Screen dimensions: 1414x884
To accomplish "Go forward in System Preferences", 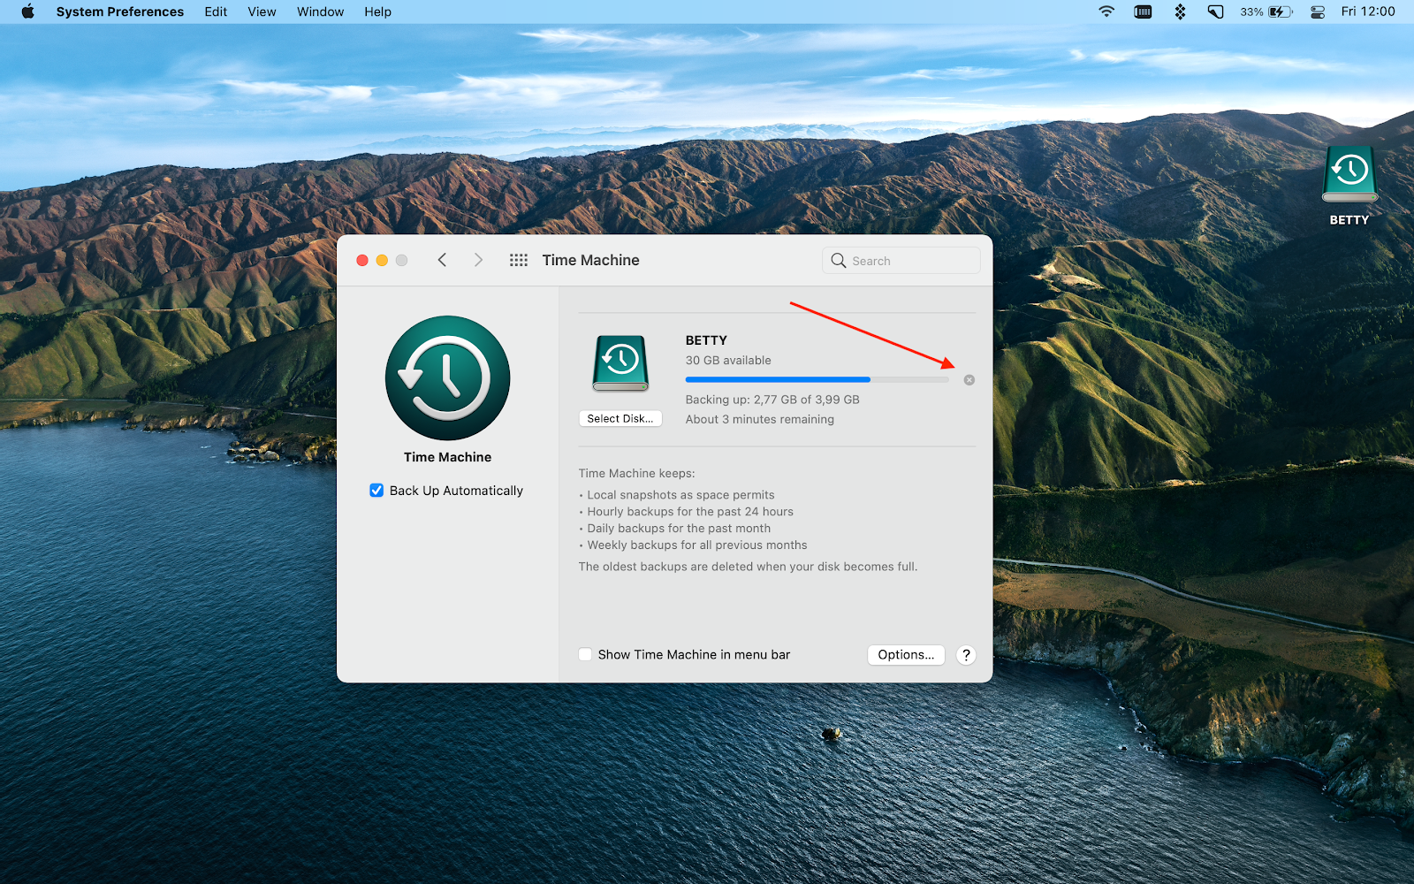I will coord(478,260).
